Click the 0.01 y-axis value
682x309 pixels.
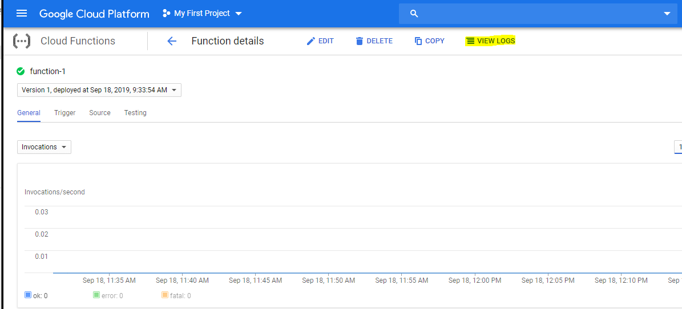[42, 257]
